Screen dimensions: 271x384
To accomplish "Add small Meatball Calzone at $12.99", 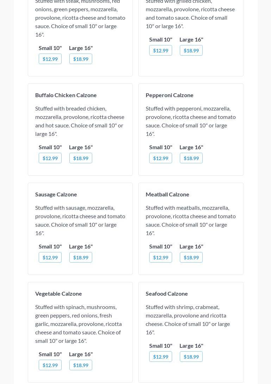I will click(160, 257).
